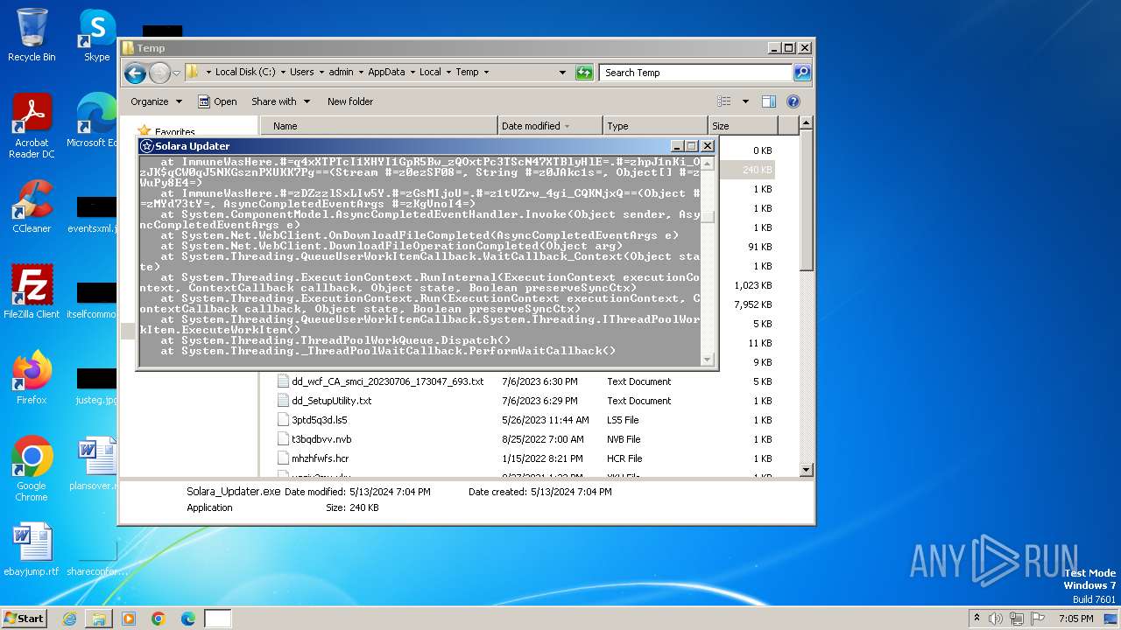Viewport: 1121px width, 630px height.
Task: Open ebayjump.rtf document on desktop
Action: (x=32, y=549)
